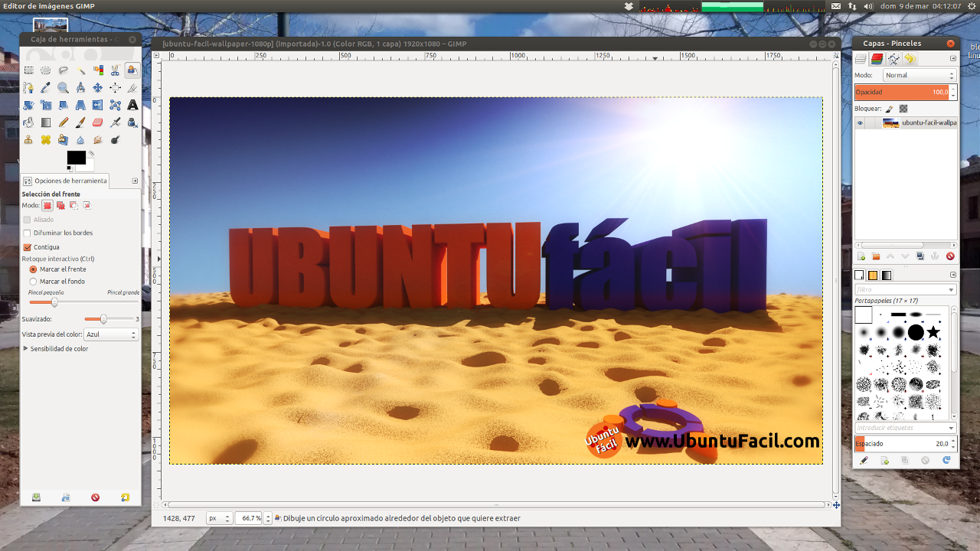
Task: Select the Paths tool
Action: point(28,88)
